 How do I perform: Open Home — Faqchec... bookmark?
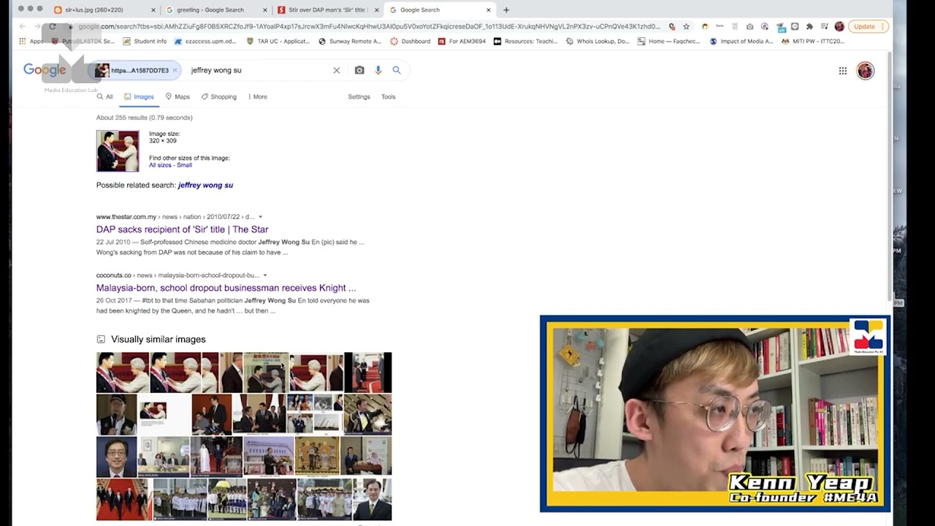click(670, 42)
